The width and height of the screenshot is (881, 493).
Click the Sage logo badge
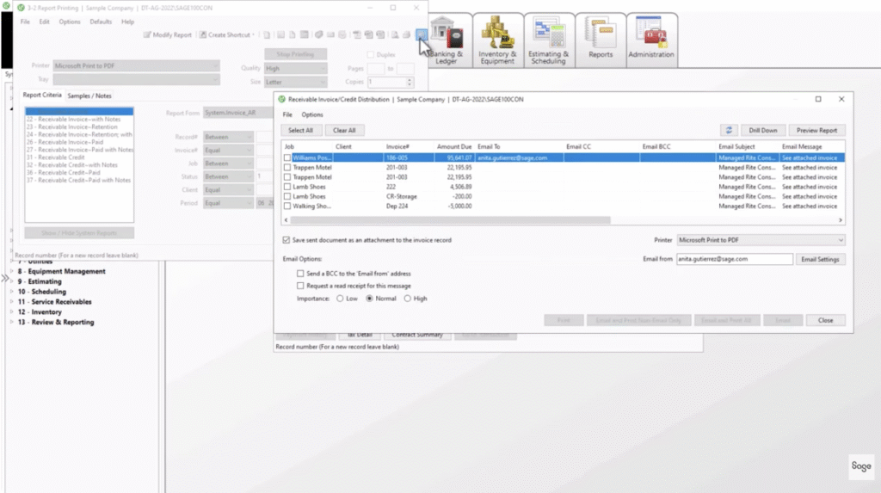click(860, 466)
